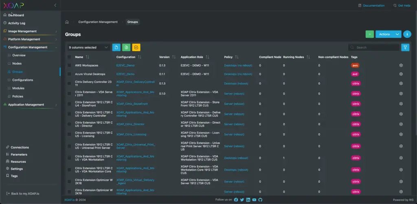Click the green spreadsheet export icon button
The image size is (417, 204).
(x=126, y=48)
